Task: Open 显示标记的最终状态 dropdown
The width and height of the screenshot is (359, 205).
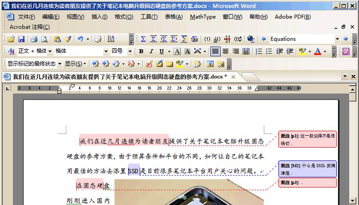Action: coord(60,64)
